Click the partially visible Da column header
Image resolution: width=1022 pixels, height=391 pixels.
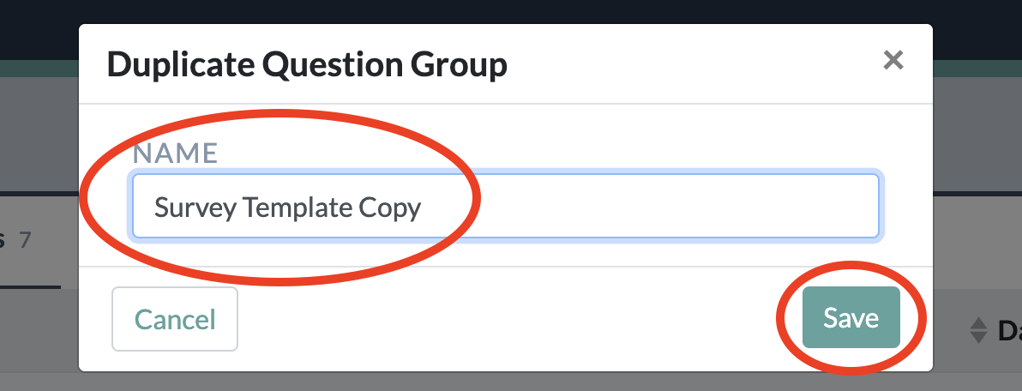point(1009,330)
